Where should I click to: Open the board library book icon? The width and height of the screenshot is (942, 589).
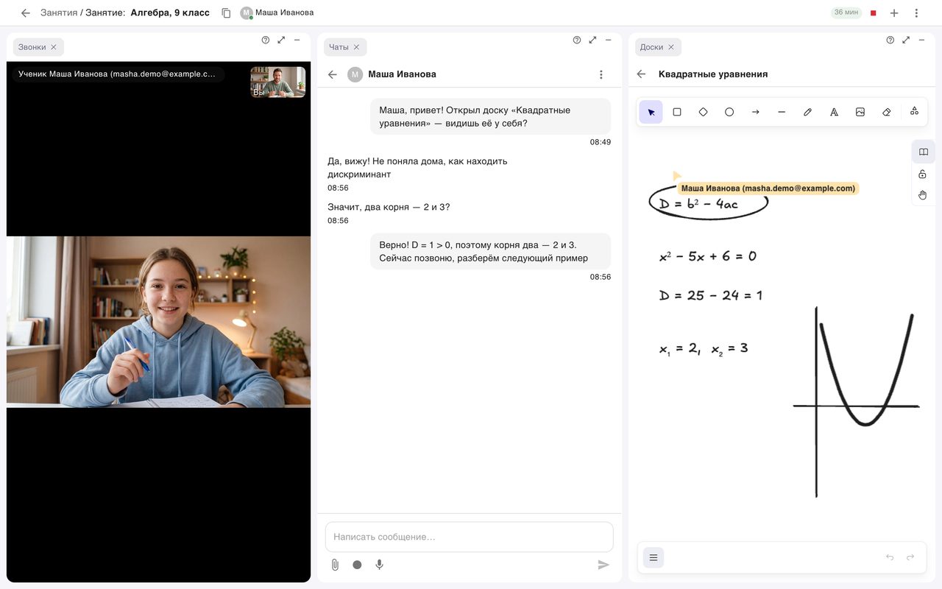pyautogui.click(x=923, y=152)
